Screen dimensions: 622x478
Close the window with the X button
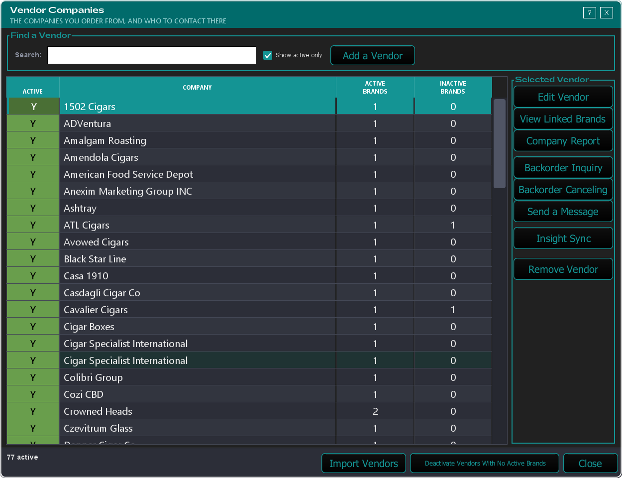606,13
